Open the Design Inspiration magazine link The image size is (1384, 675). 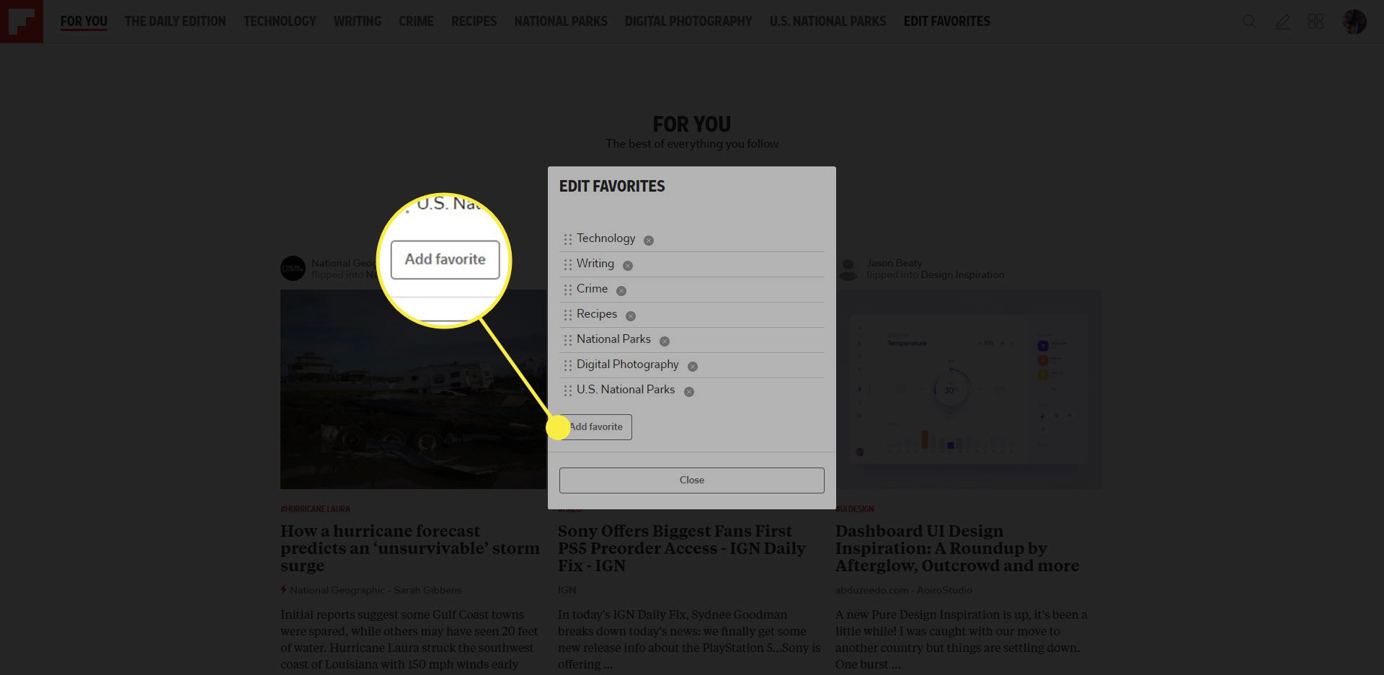[x=962, y=275]
